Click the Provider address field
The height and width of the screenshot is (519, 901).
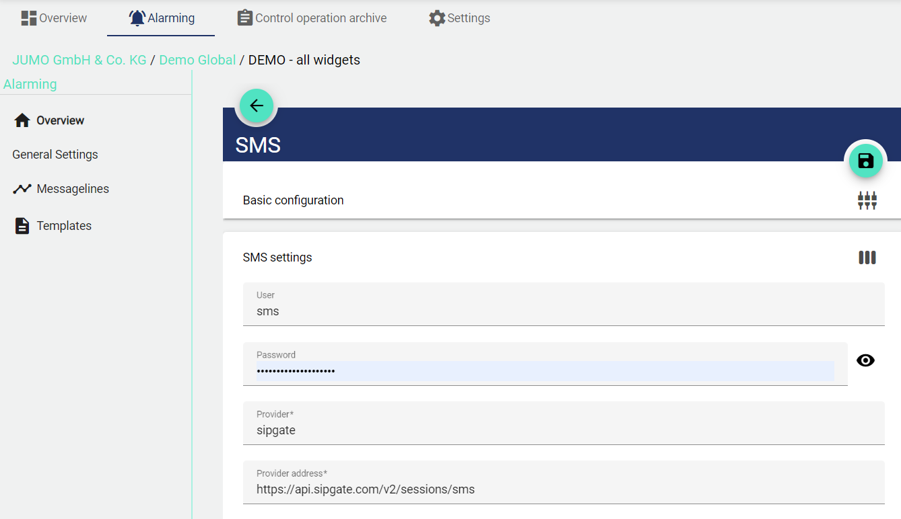pos(563,489)
